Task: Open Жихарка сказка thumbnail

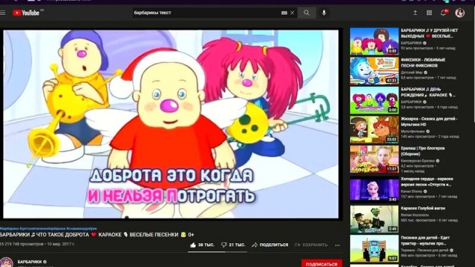Action: click(x=374, y=130)
